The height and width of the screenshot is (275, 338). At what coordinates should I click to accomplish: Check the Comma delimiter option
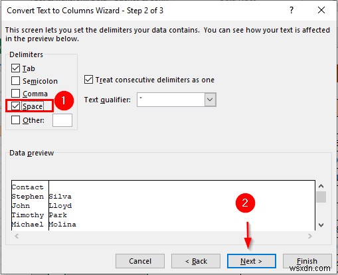(15, 94)
